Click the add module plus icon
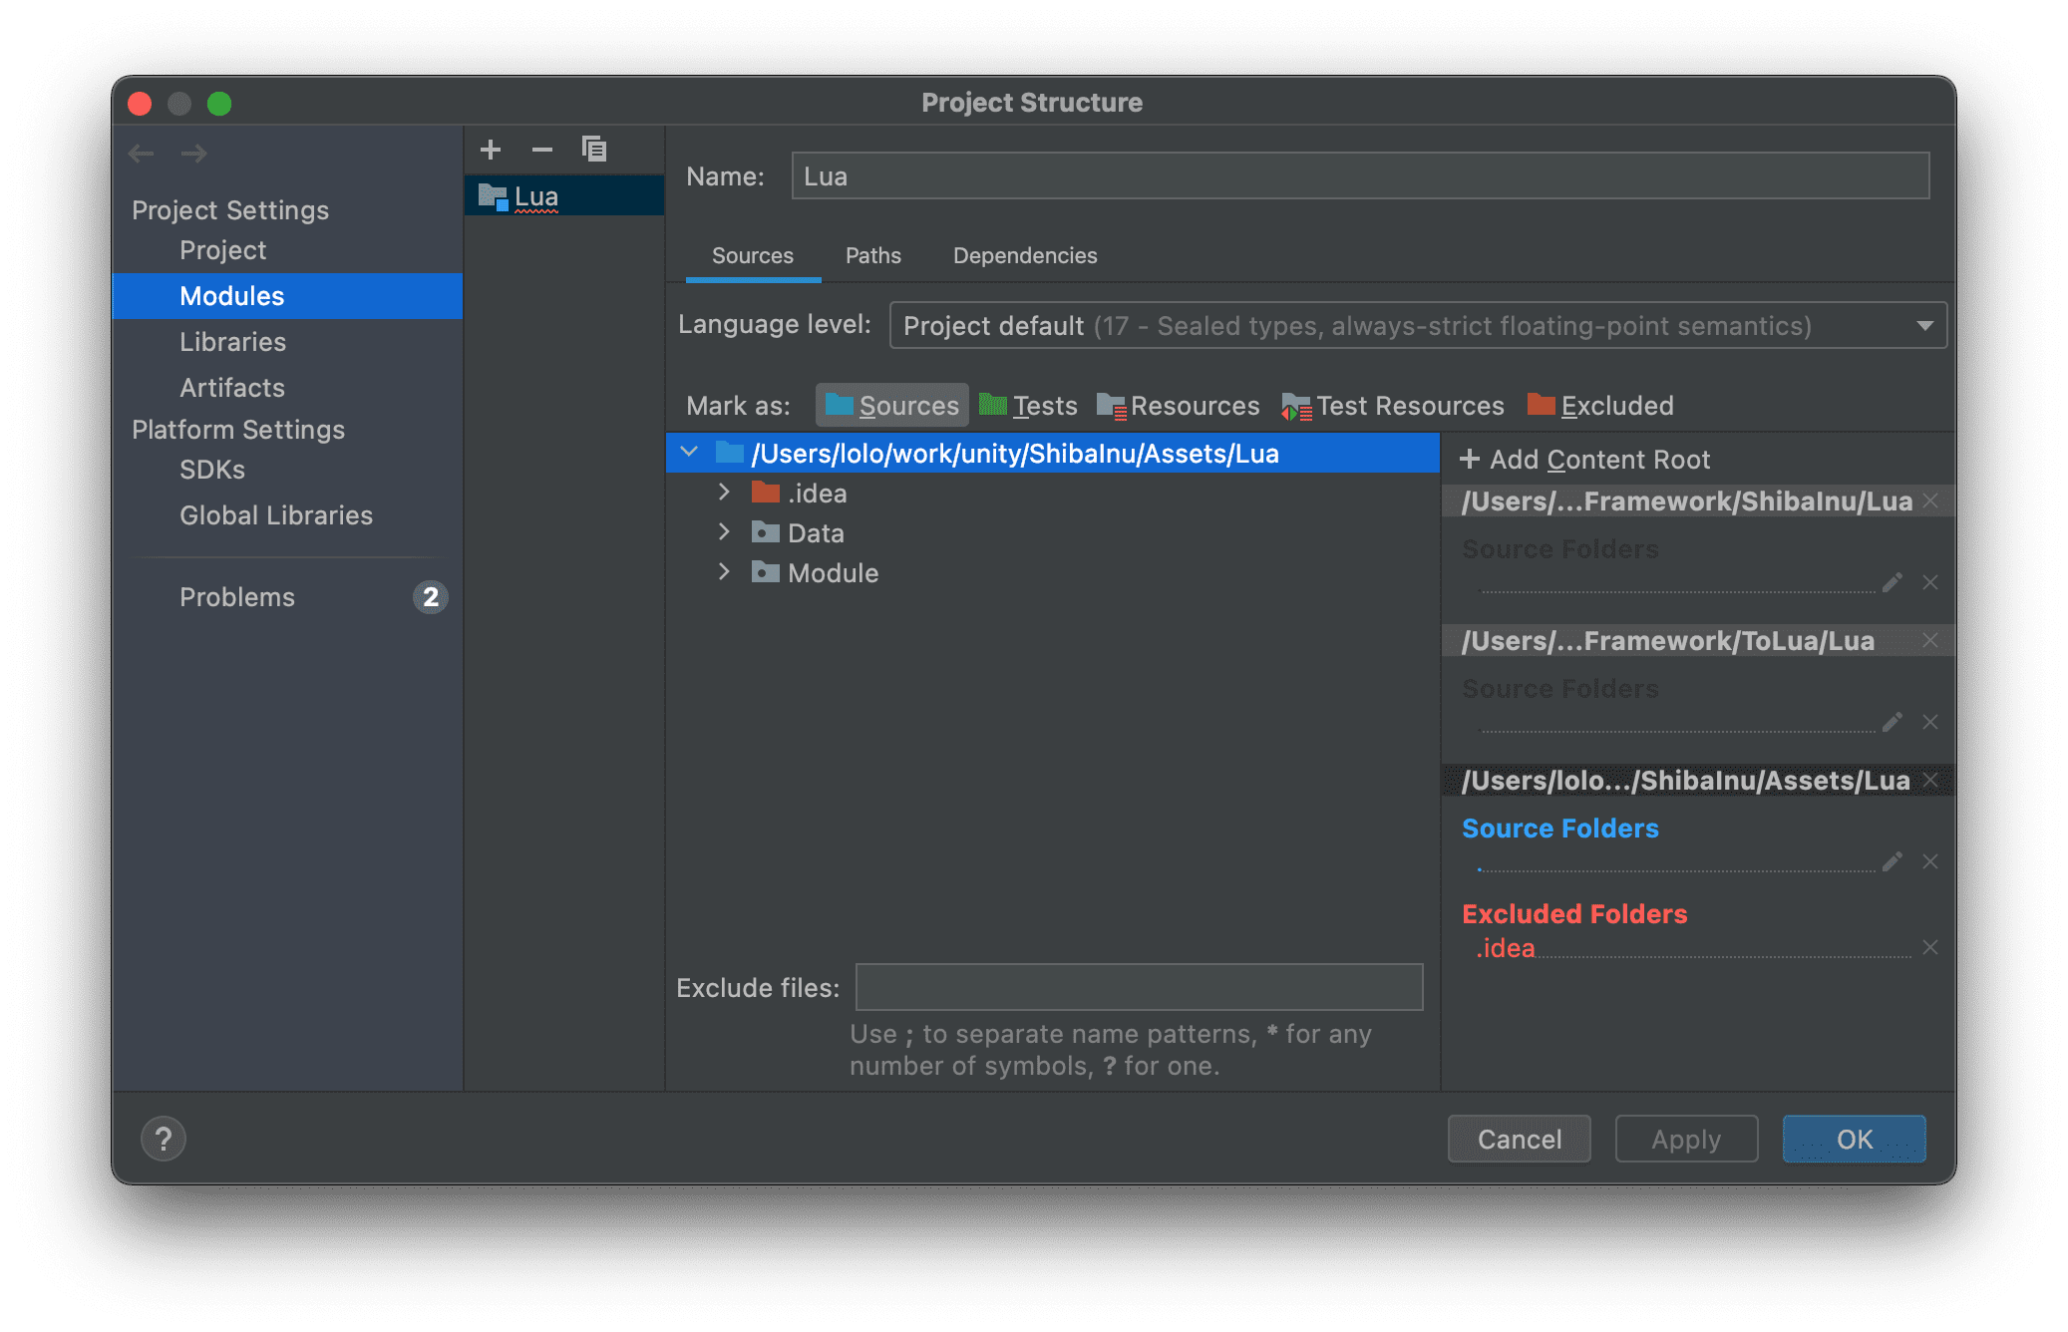This screenshot has width=2068, height=1332. [x=490, y=150]
